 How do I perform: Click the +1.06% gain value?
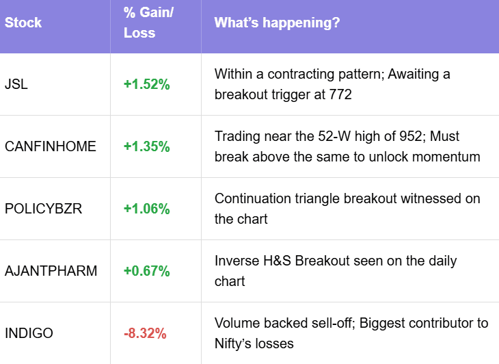(146, 209)
